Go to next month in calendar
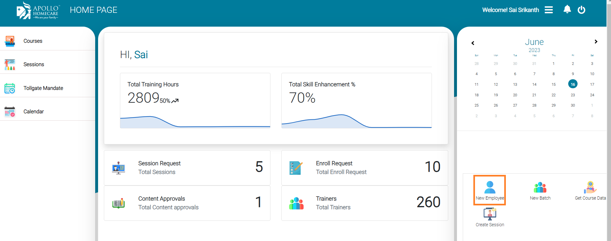611x241 pixels. (x=596, y=42)
